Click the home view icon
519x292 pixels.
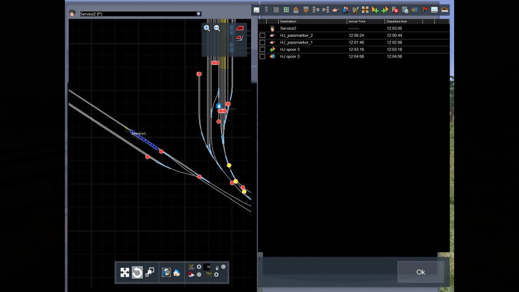pos(176,272)
